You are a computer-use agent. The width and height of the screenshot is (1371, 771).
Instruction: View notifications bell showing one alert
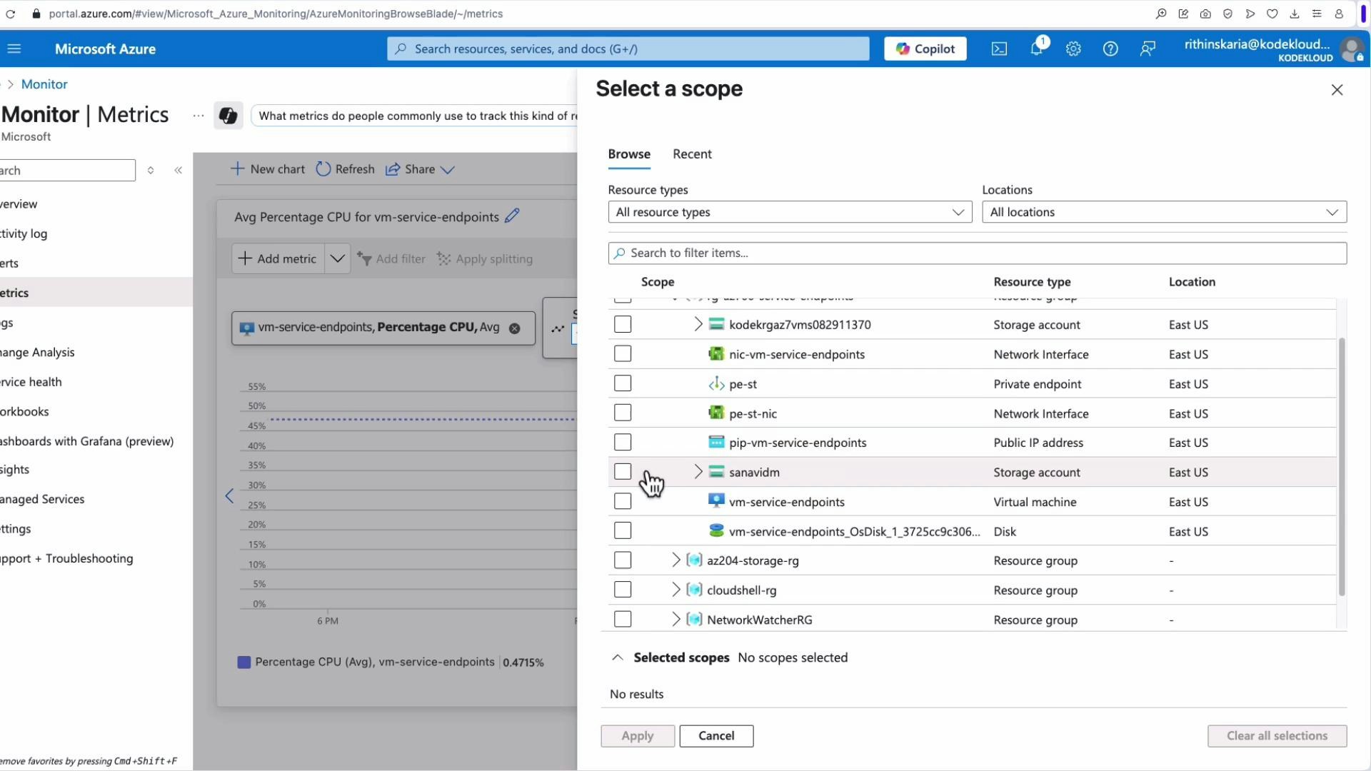pyautogui.click(x=1037, y=49)
